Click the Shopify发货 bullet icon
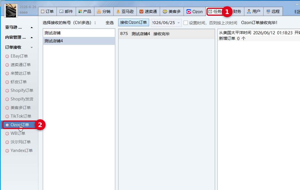Image resolution: width=300 pixels, height=190 pixels. click(7, 99)
